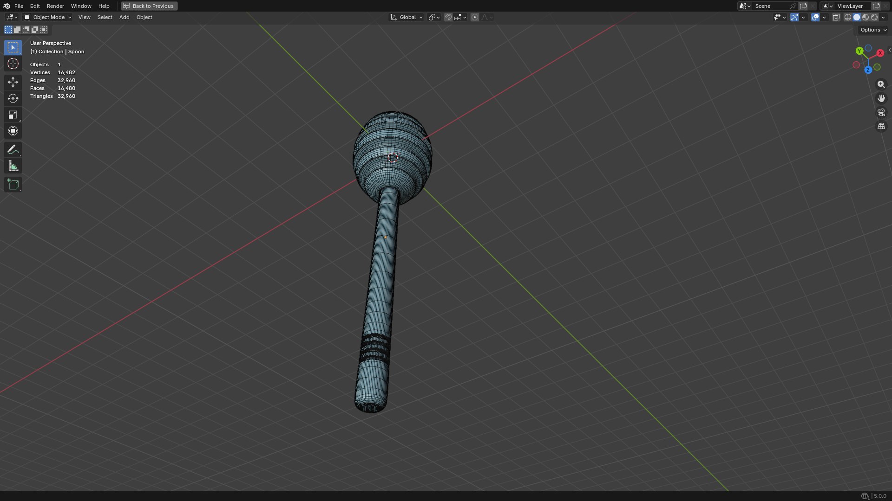Open the Render menu

click(x=55, y=6)
